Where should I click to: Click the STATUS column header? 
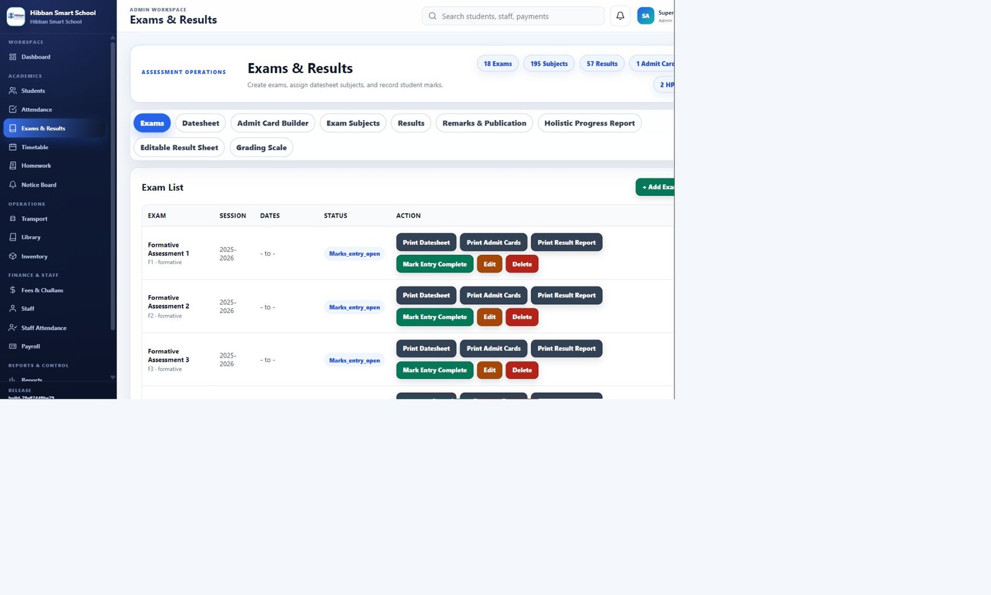click(x=336, y=216)
